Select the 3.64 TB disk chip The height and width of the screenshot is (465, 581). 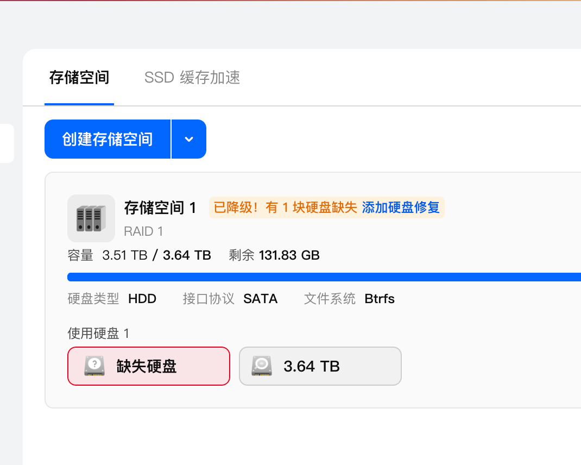click(x=320, y=366)
